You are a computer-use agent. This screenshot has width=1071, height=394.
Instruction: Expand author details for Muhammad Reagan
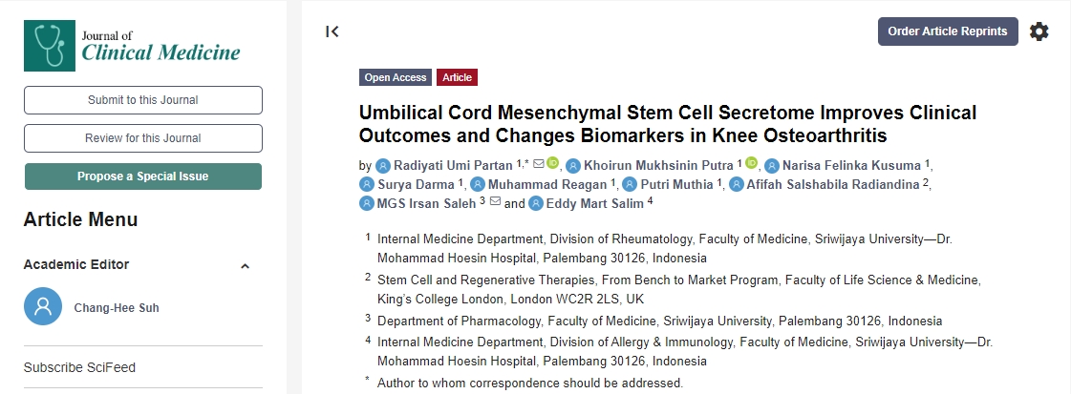tap(546, 184)
